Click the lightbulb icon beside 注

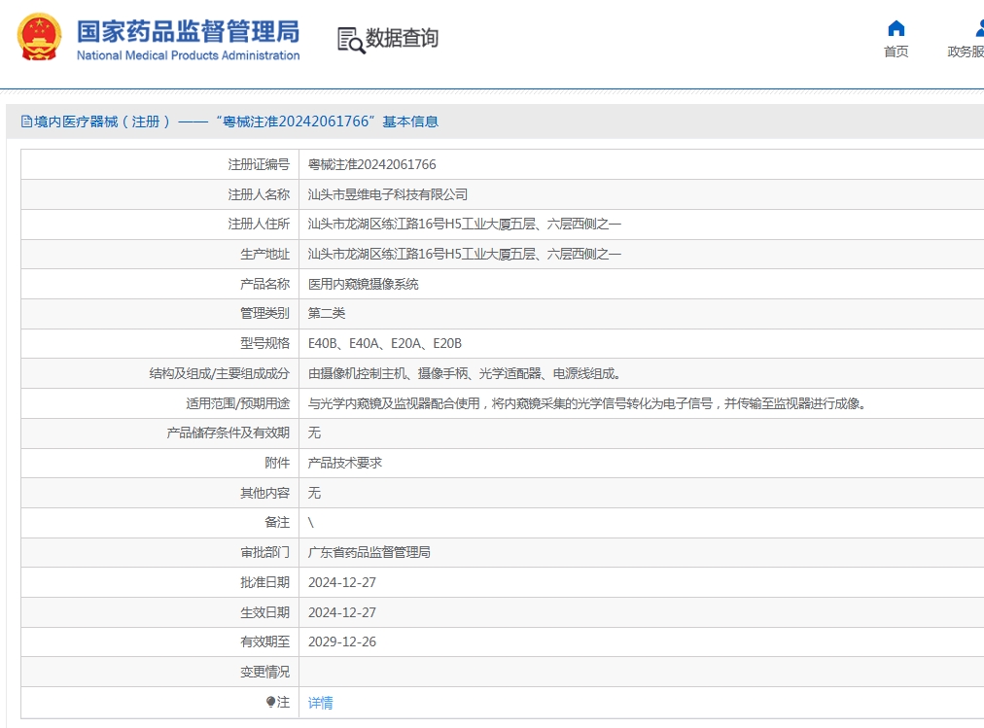tap(270, 702)
